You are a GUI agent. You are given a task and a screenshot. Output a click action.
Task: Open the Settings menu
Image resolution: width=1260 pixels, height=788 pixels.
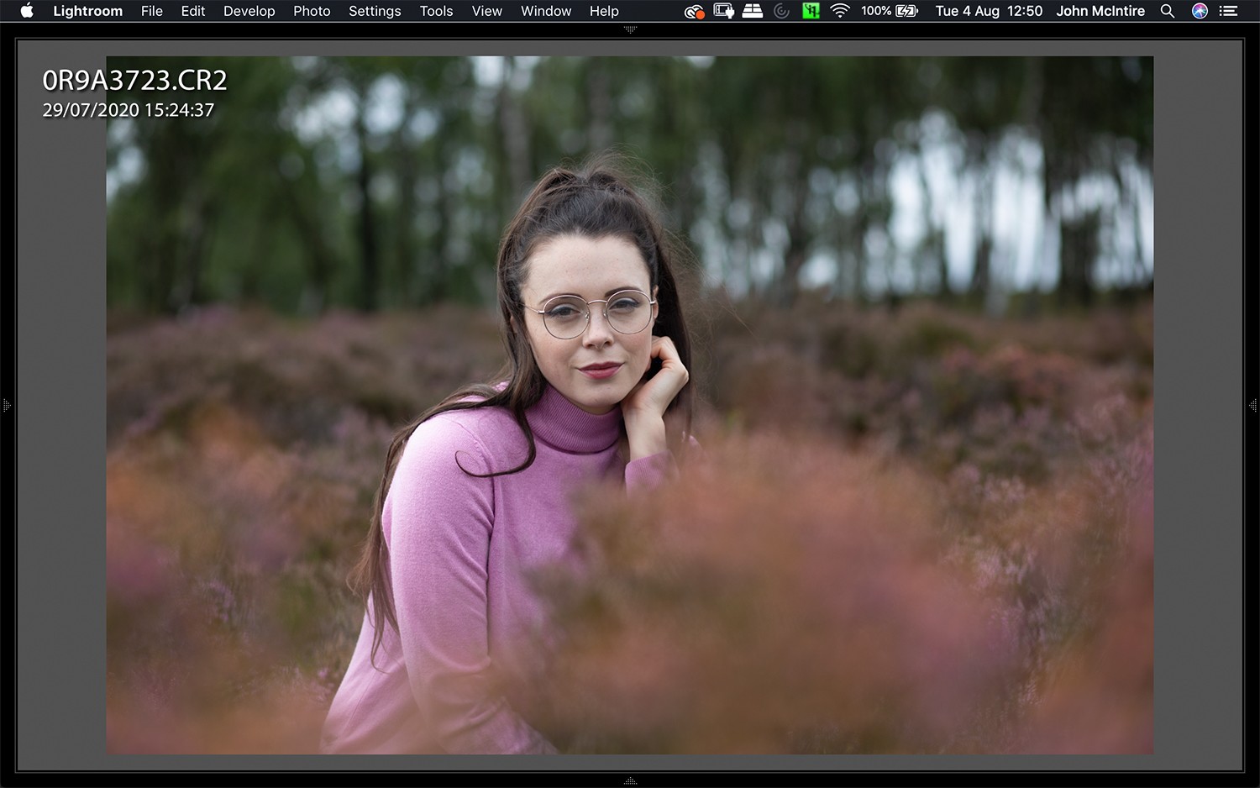[375, 11]
